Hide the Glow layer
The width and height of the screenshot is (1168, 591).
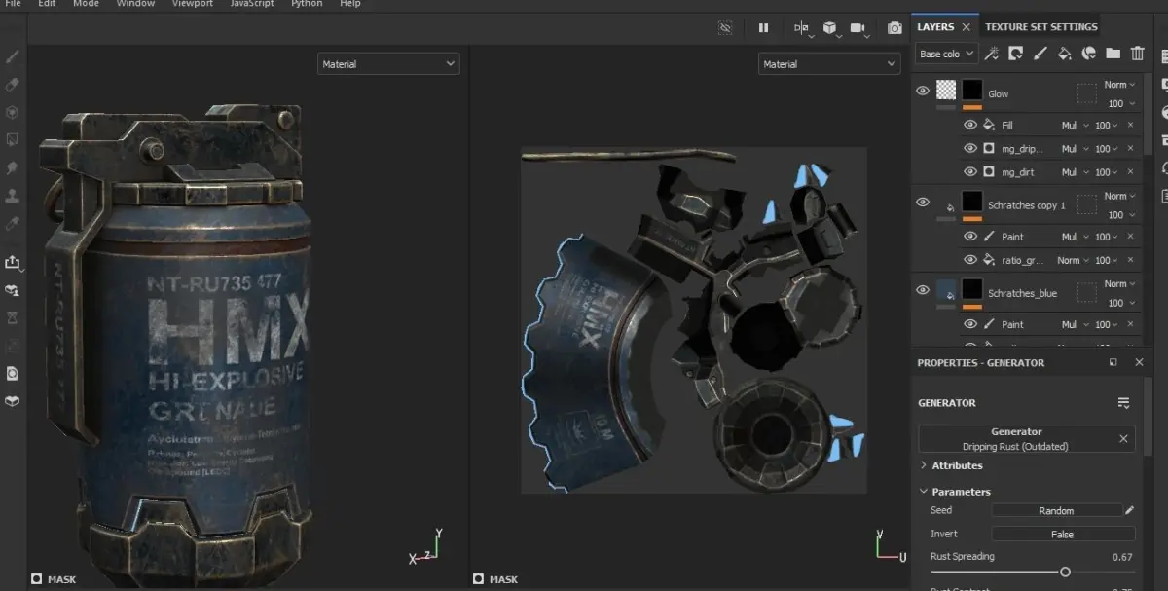tap(923, 91)
